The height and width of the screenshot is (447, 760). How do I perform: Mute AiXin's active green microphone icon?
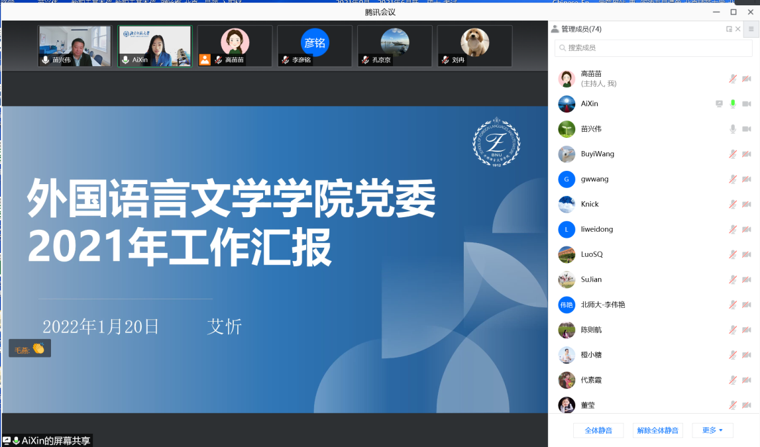click(x=732, y=103)
